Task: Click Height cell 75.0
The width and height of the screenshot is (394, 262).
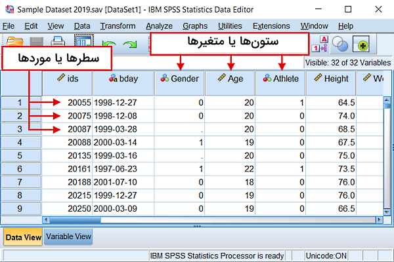Action: click(331, 156)
